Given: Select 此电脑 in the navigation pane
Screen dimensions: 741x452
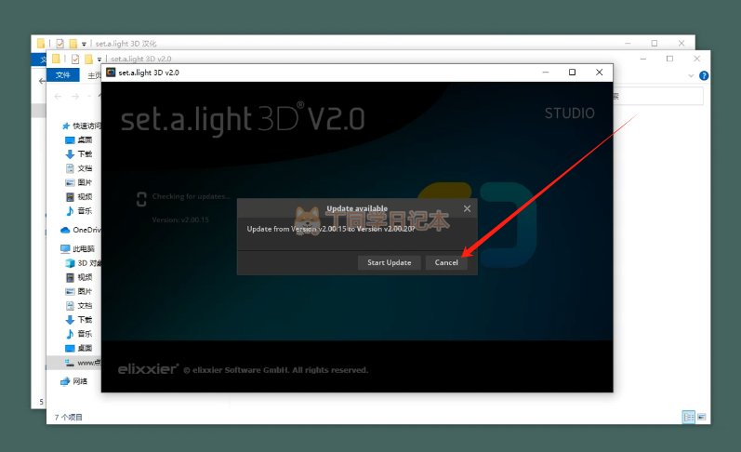Looking at the screenshot, I should (x=78, y=248).
